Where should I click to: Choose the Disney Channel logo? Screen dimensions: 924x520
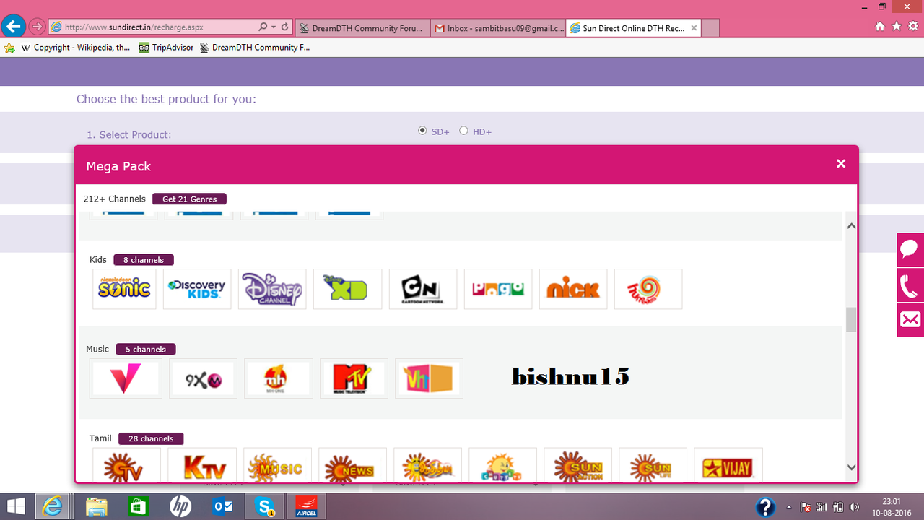point(272,289)
